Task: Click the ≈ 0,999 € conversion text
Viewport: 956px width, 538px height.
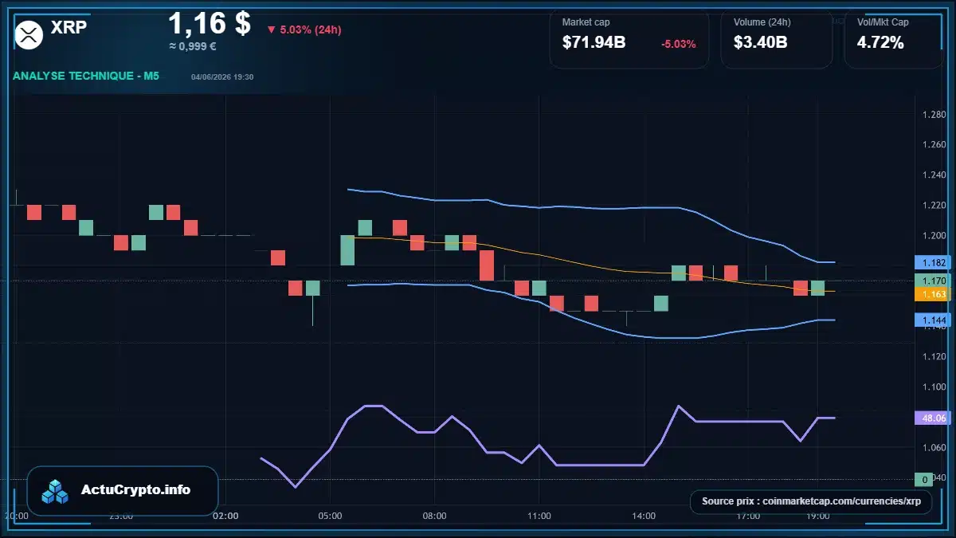Action: (193, 46)
